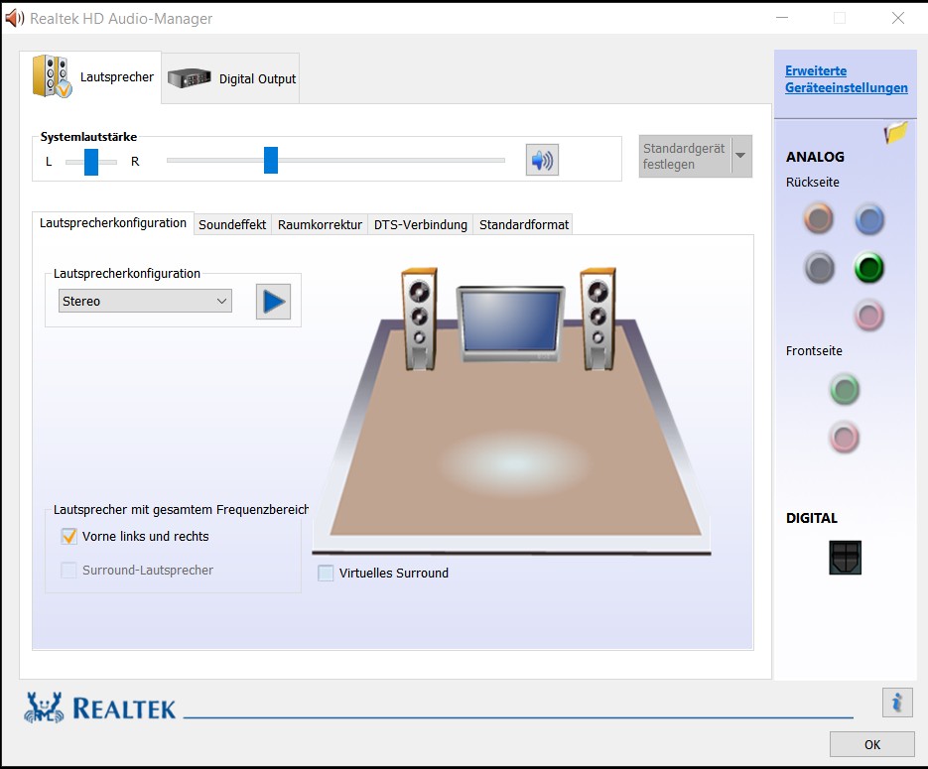Select the grey rear analog jack

[x=820, y=267]
